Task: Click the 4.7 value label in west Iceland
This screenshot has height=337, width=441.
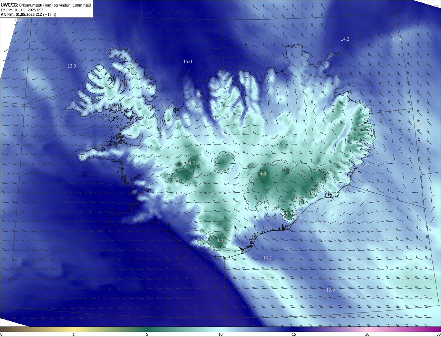Action: click(x=192, y=163)
